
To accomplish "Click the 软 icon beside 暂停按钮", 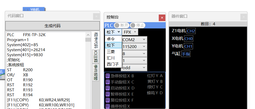I will [x=108, y=94].
